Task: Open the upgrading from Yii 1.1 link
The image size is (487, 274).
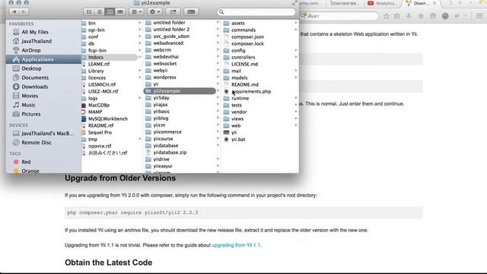Action: 236,245
